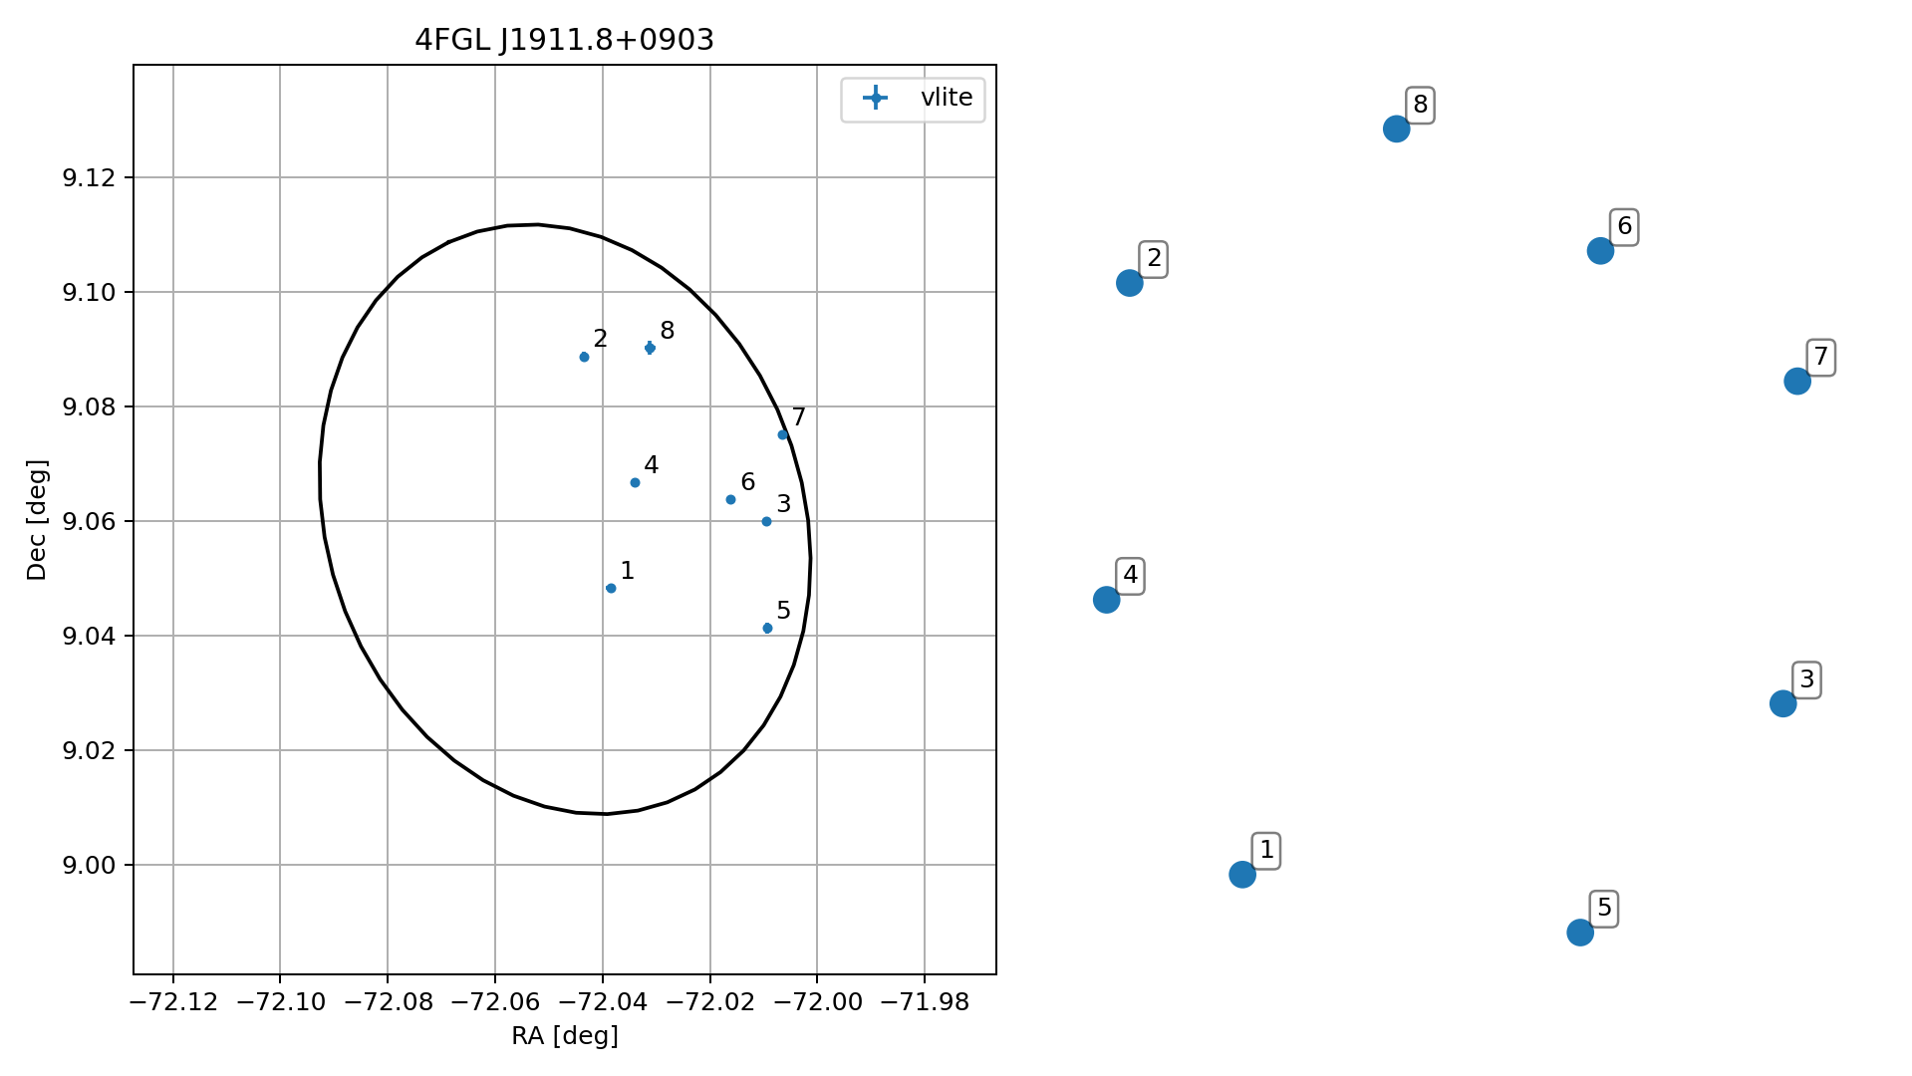Screen dimensions: 1912x1076
Task: Click the −72.10 x-axis tick label
Action: tap(281, 1001)
